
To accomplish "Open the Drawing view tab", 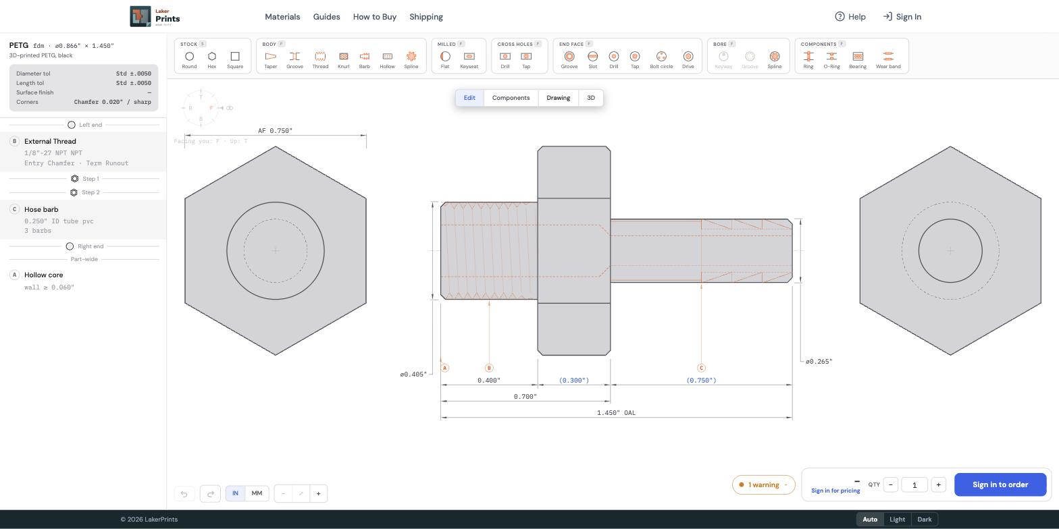I will pos(559,98).
